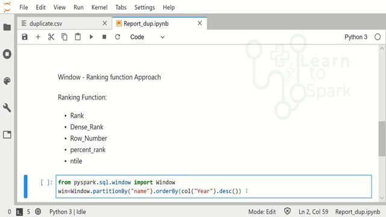This screenshot has width=386, height=217.
Task: Click the duplicate.csv tab file icon
Action: click(x=24, y=24)
